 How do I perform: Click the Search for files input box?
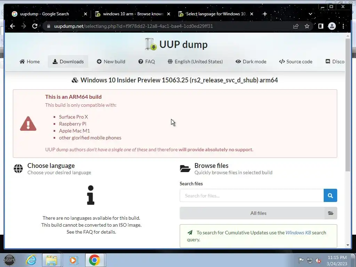252,195
